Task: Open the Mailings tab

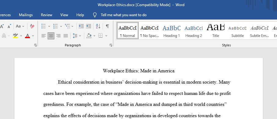Action: [x=26, y=15]
